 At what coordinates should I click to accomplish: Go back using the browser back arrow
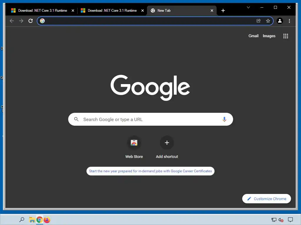pos(12,21)
